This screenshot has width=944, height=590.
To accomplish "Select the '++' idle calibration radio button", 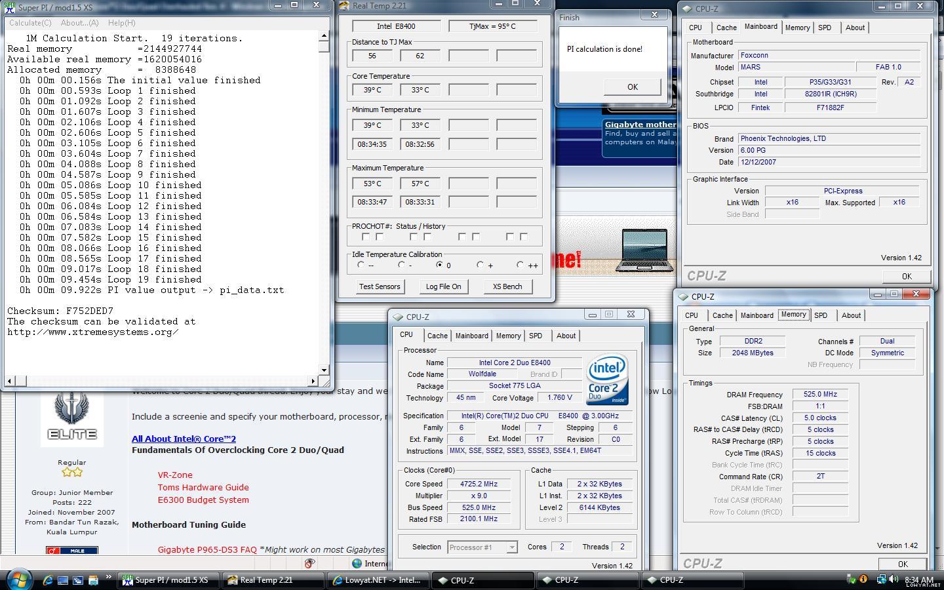I will [520, 265].
